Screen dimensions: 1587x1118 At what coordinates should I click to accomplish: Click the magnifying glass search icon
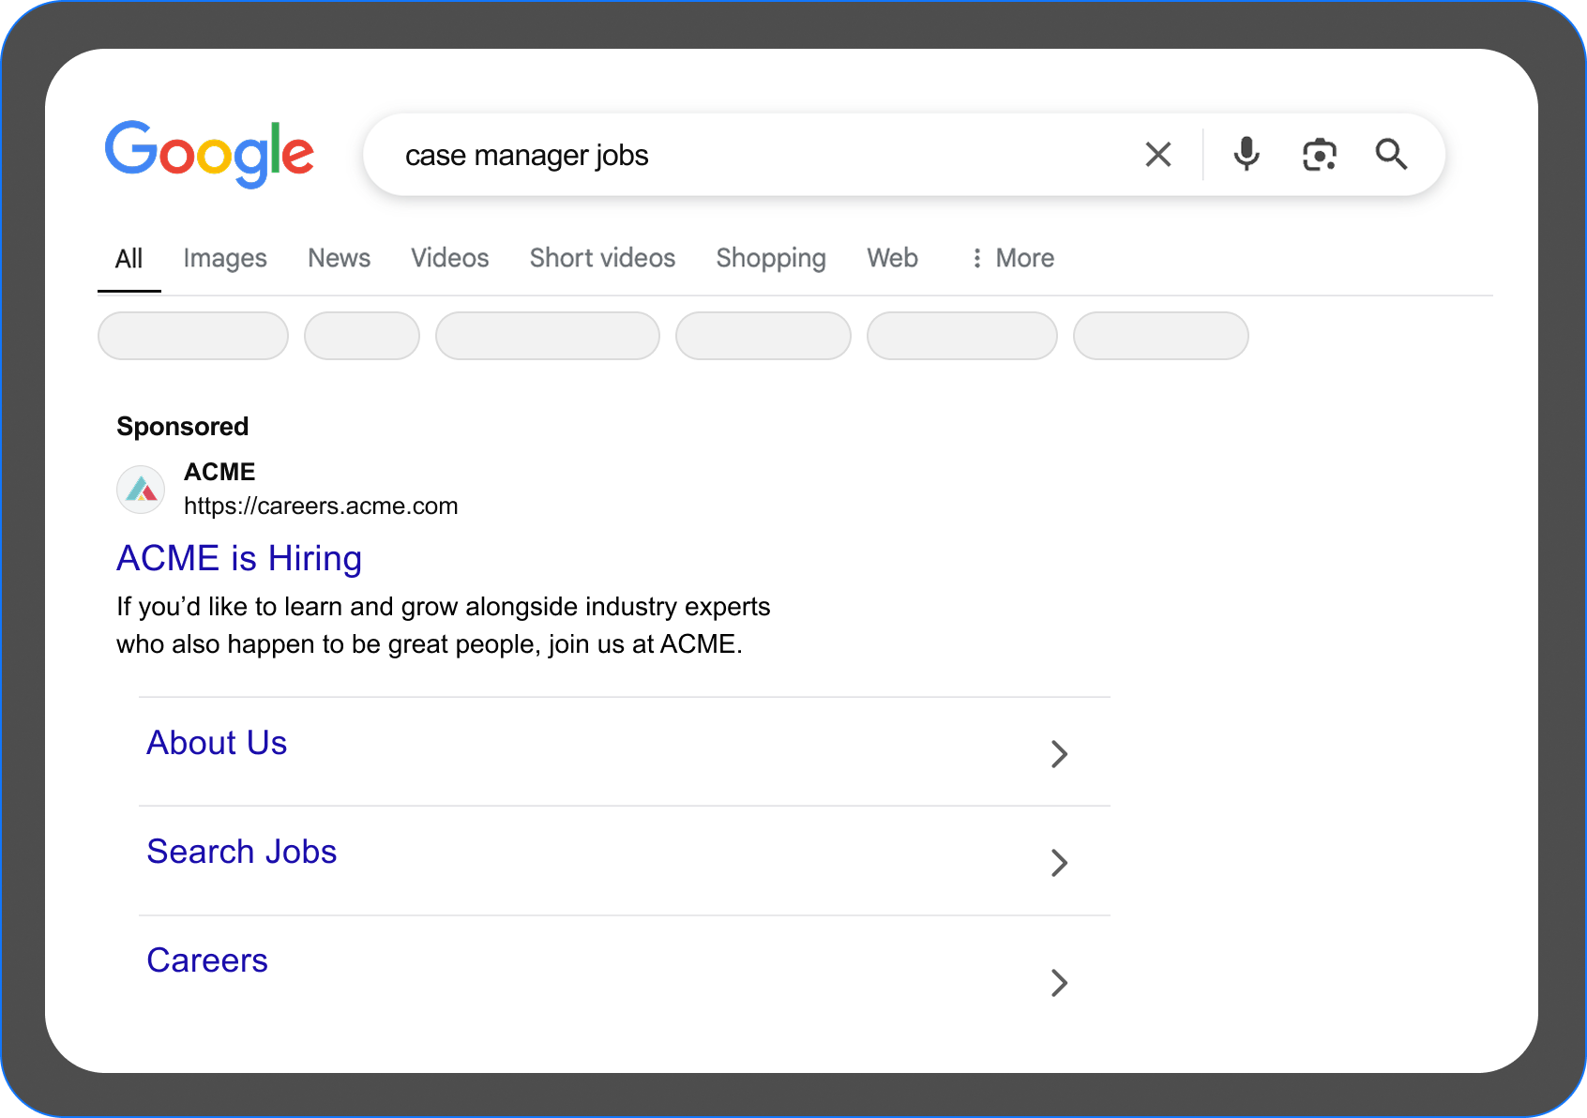coord(1391,155)
